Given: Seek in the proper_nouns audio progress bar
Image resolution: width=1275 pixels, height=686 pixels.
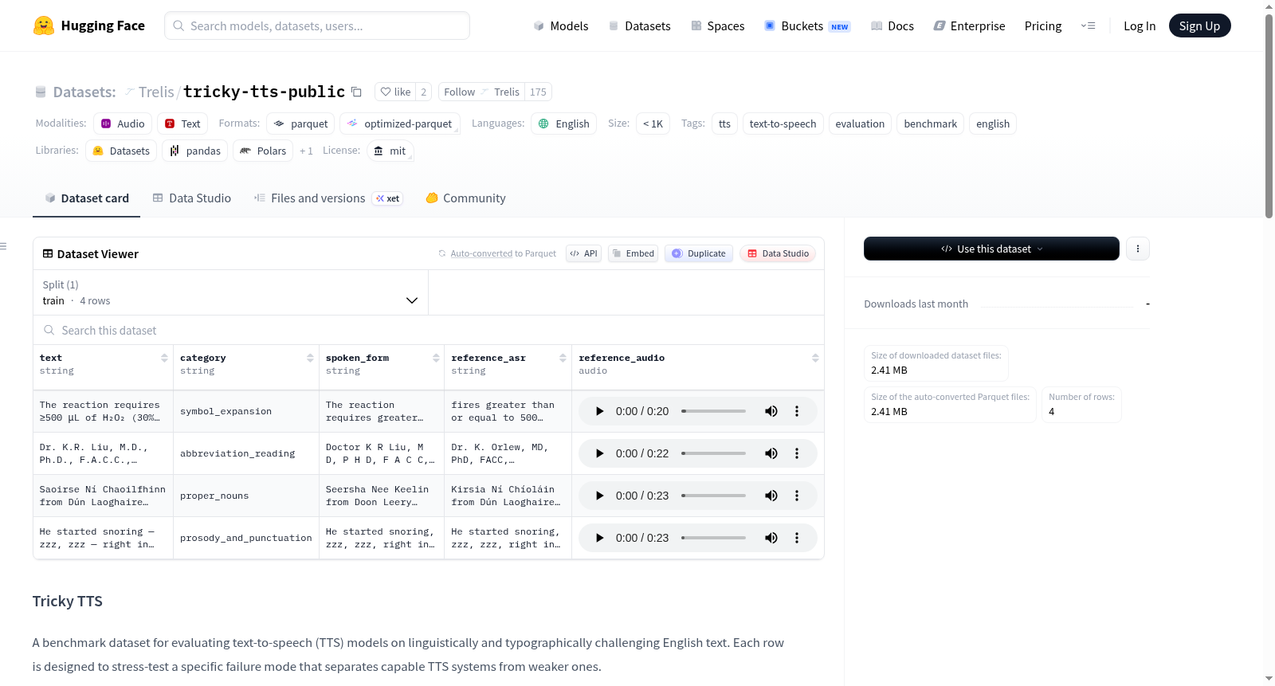Looking at the screenshot, I should 714,496.
